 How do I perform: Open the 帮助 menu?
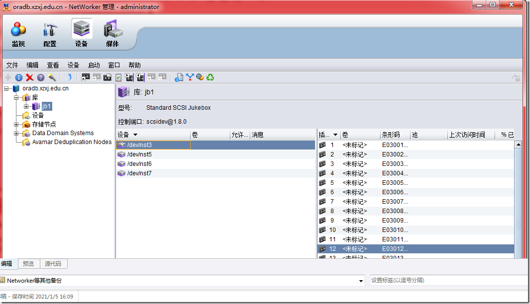pos(134,65)
